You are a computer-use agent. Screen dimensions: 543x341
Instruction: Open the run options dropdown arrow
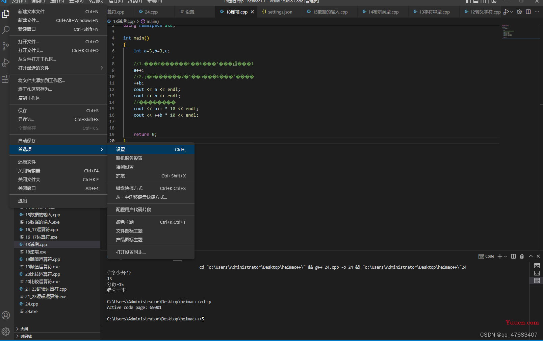click(x=512, y=12)
